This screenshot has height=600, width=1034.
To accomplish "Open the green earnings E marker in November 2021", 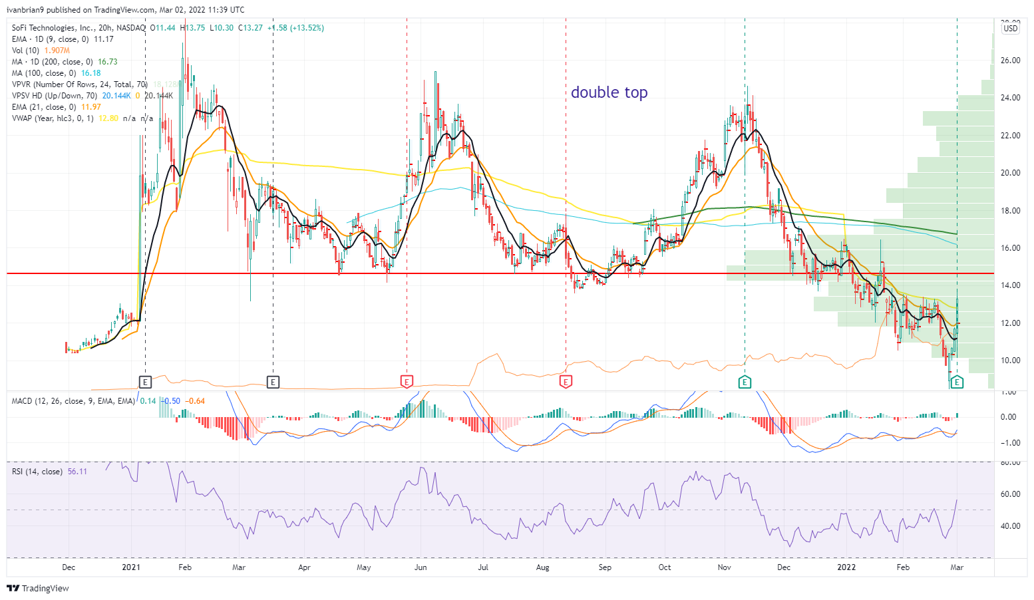I will (x=745, y=382).
